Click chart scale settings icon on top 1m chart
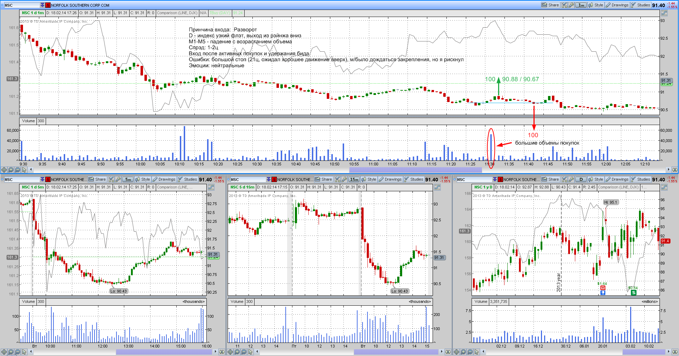The width and height of the screenshot is (679, 356). click(x=664, y=13)
